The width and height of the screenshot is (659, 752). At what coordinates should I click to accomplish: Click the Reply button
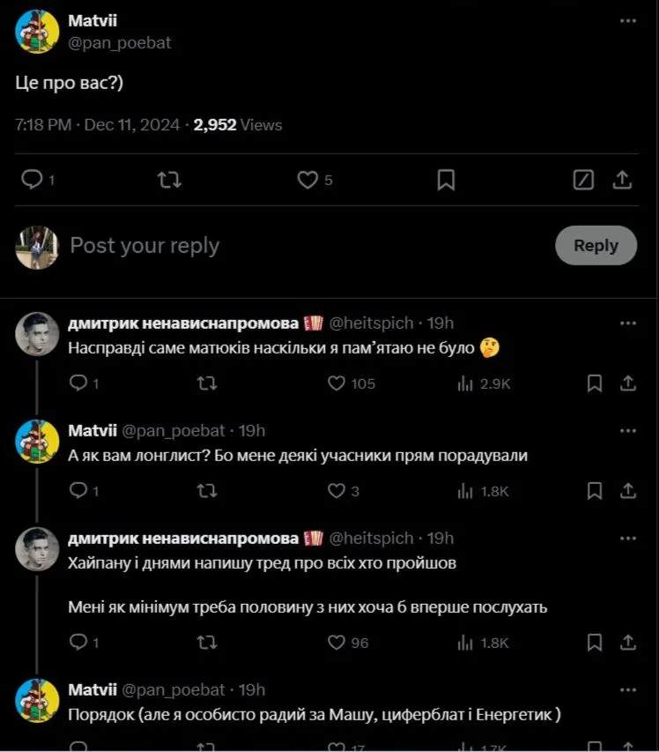pos(596,245)
